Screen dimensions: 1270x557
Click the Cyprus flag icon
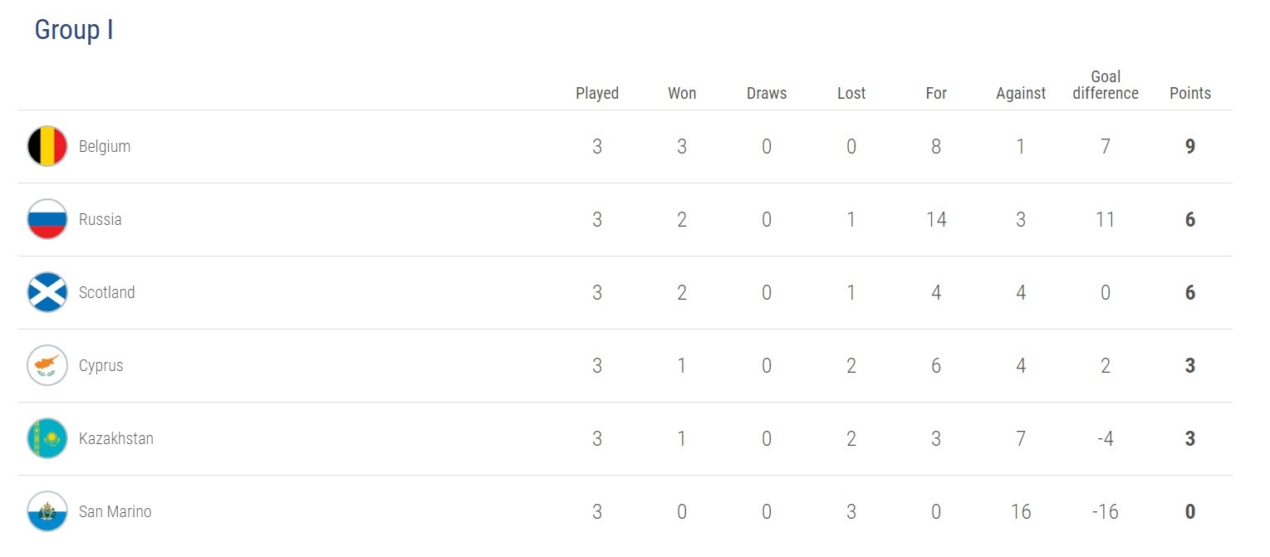[x=47, y=366]
